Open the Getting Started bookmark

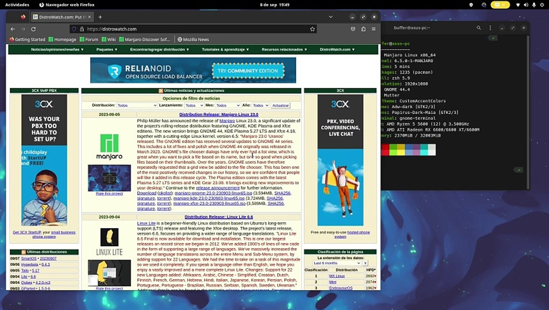click(27, 39)
